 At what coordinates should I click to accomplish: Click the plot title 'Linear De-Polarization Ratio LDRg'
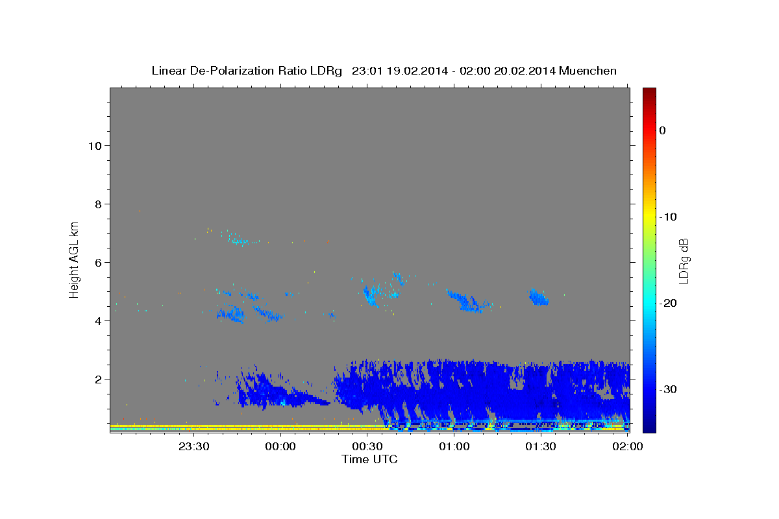click(x=246, y=71)
